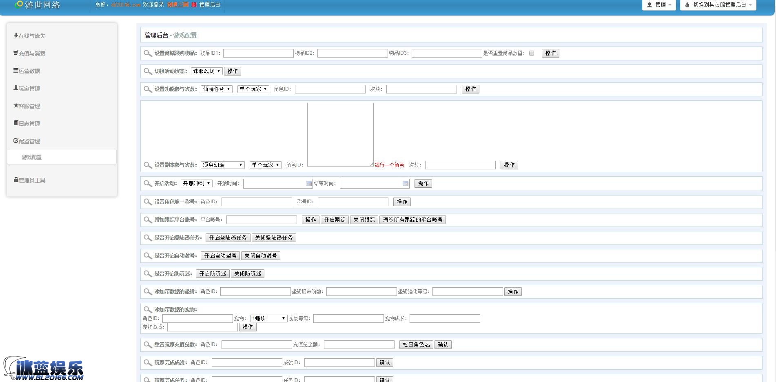This screenshot has height=382, width=776.
Task: Open 单个玩家 dropdown in 设置副本参与次数 row
Action: pos(266,165)
